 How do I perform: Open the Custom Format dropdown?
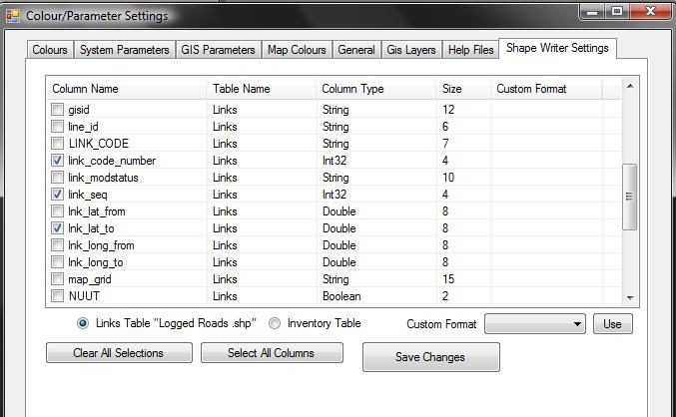[535, 324]
